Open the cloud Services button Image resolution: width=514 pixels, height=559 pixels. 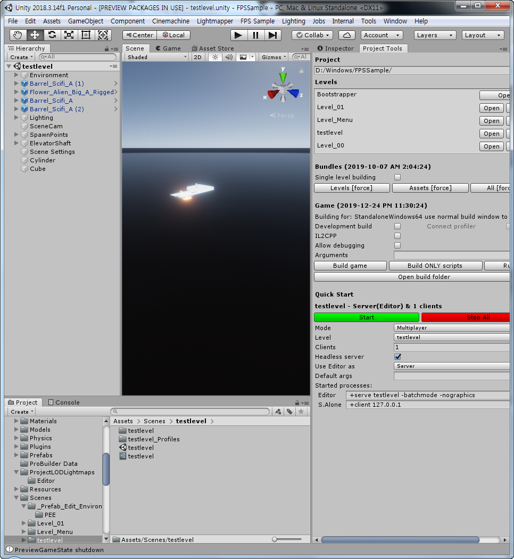(347, 35)
